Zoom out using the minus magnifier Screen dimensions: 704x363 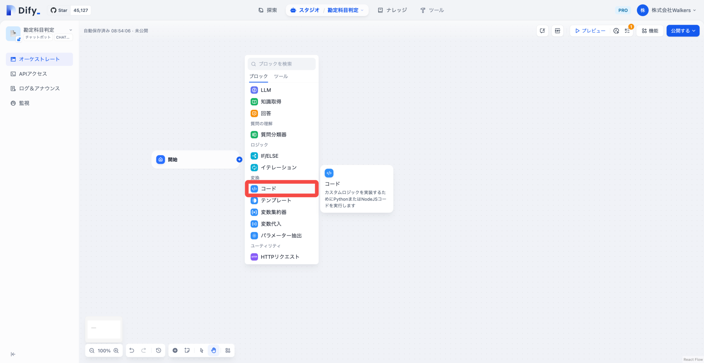click(92, 350)
